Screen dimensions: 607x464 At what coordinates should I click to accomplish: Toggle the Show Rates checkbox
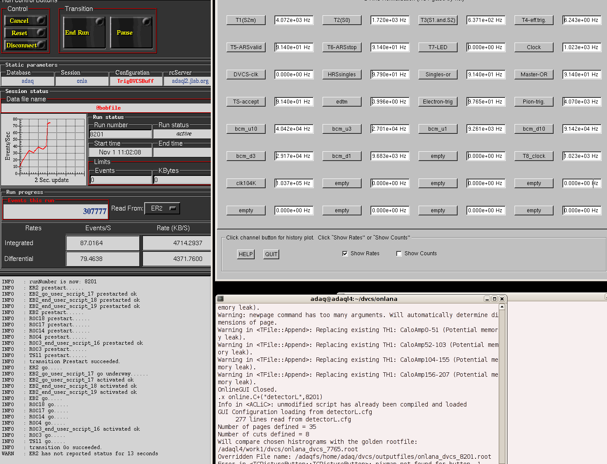click(x=345, y=253)
